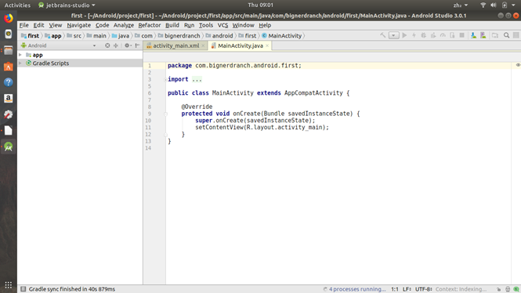Open the VCS menu
This screenshot has height=293, width=521.
tap(223, 25)
